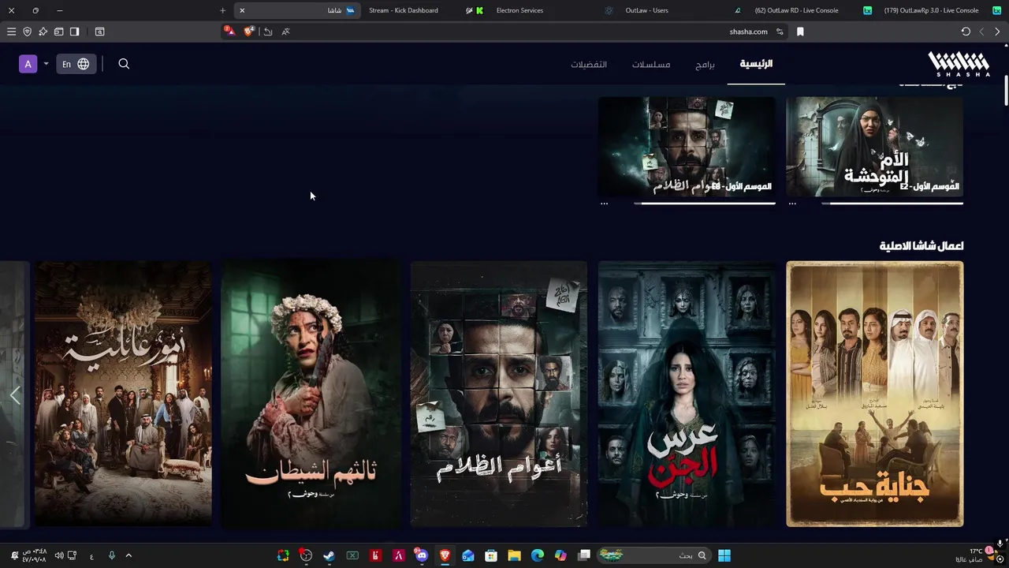Image resolution: width=1009 pixels, height=568 pixels.
Task: Open the taskbar clock and date
Action: point(34,555)
